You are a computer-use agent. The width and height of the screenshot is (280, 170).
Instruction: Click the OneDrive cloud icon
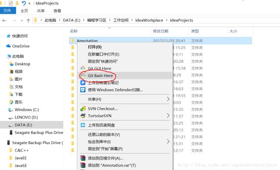8,46
